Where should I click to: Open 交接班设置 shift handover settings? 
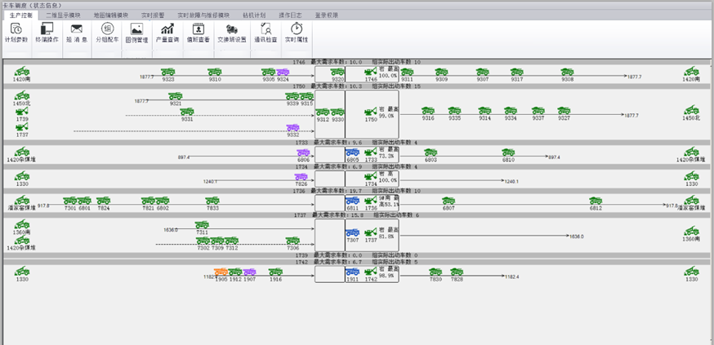click(x=231, y=33)
